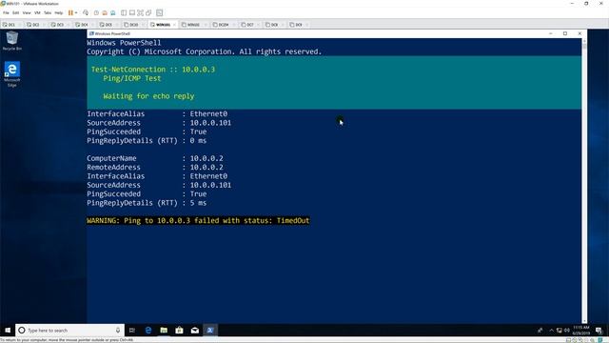Minimize the Windows PowerShell window
The width and height of the screenshot is (609, 343).
tap(550, 34)
